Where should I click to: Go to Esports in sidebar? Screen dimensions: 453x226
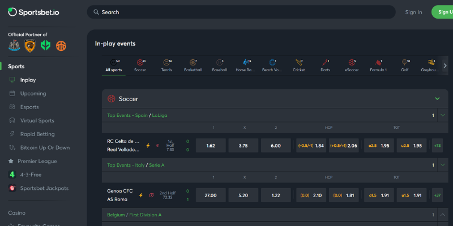coord(29,107)
